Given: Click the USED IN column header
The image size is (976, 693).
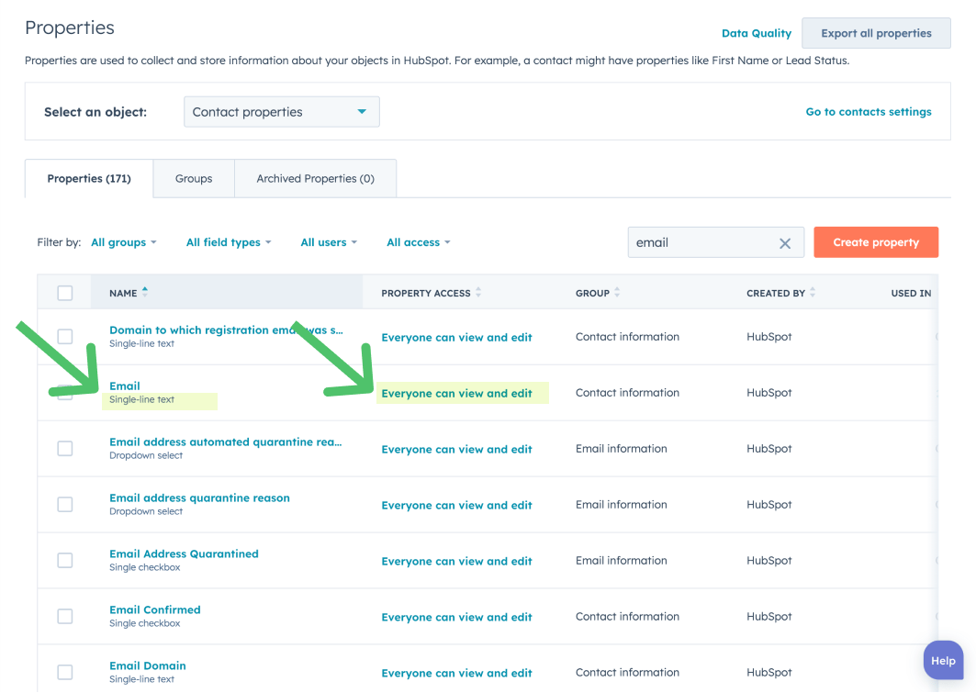Looking at the screenshot, I should point(911,293).
